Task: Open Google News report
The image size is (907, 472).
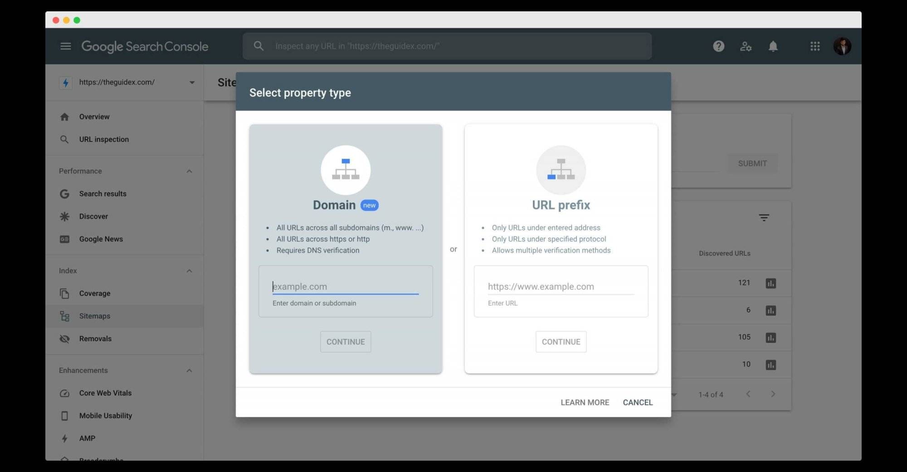Action: 101,239
